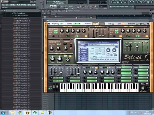The height and width of the screenshot is (115, 154).
Task: Arm the transport Record button
Action: [x=59, y=6]
